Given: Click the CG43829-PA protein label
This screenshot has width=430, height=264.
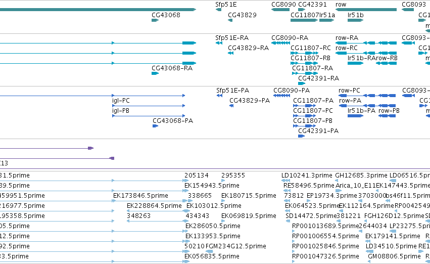Looking at the screenshot, I should 250,101.
